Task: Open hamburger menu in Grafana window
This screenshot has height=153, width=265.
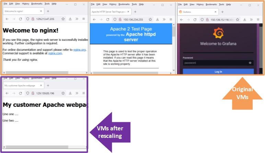Action: point(258,20)
